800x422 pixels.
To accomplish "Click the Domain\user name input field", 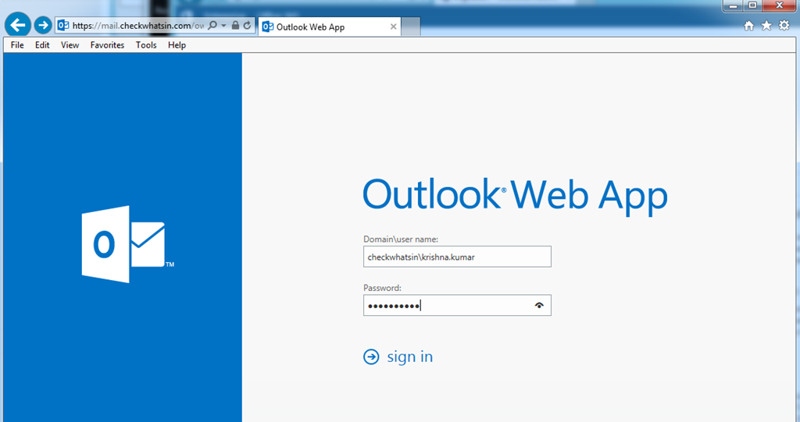I will [x=457, y=257].
